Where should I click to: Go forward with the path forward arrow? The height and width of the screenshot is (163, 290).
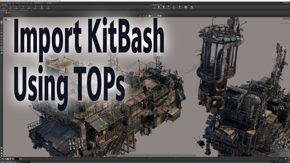3,13
